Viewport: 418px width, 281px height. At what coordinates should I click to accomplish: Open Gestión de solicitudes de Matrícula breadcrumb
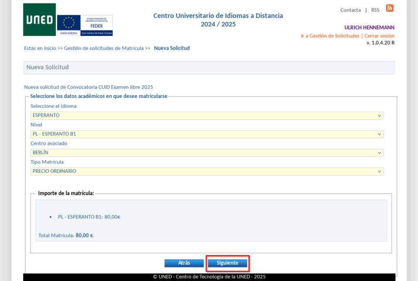point(104,48)
